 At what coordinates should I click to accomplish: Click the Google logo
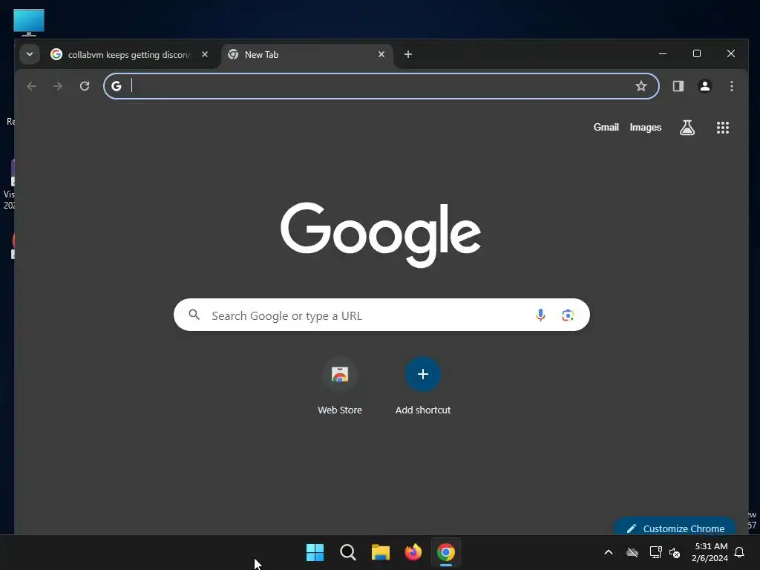(381, 235)
